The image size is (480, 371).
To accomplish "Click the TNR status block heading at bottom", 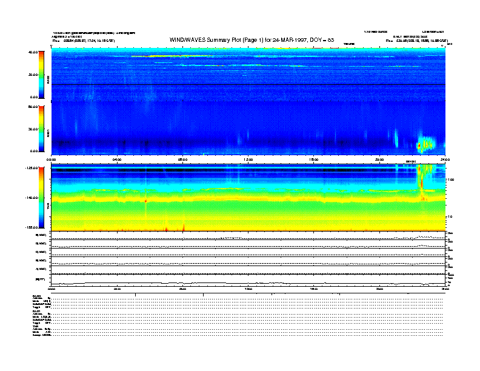I will (35, 326).
